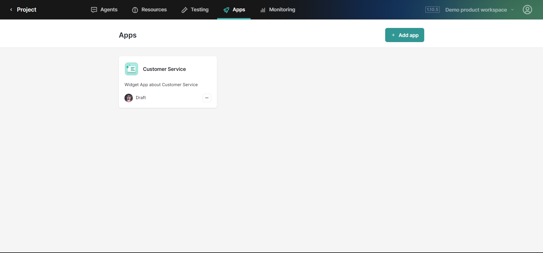Switch to the Agents tab
Image resolution: width=543 pixels, height=253 pixels.
tap(109, 10)
